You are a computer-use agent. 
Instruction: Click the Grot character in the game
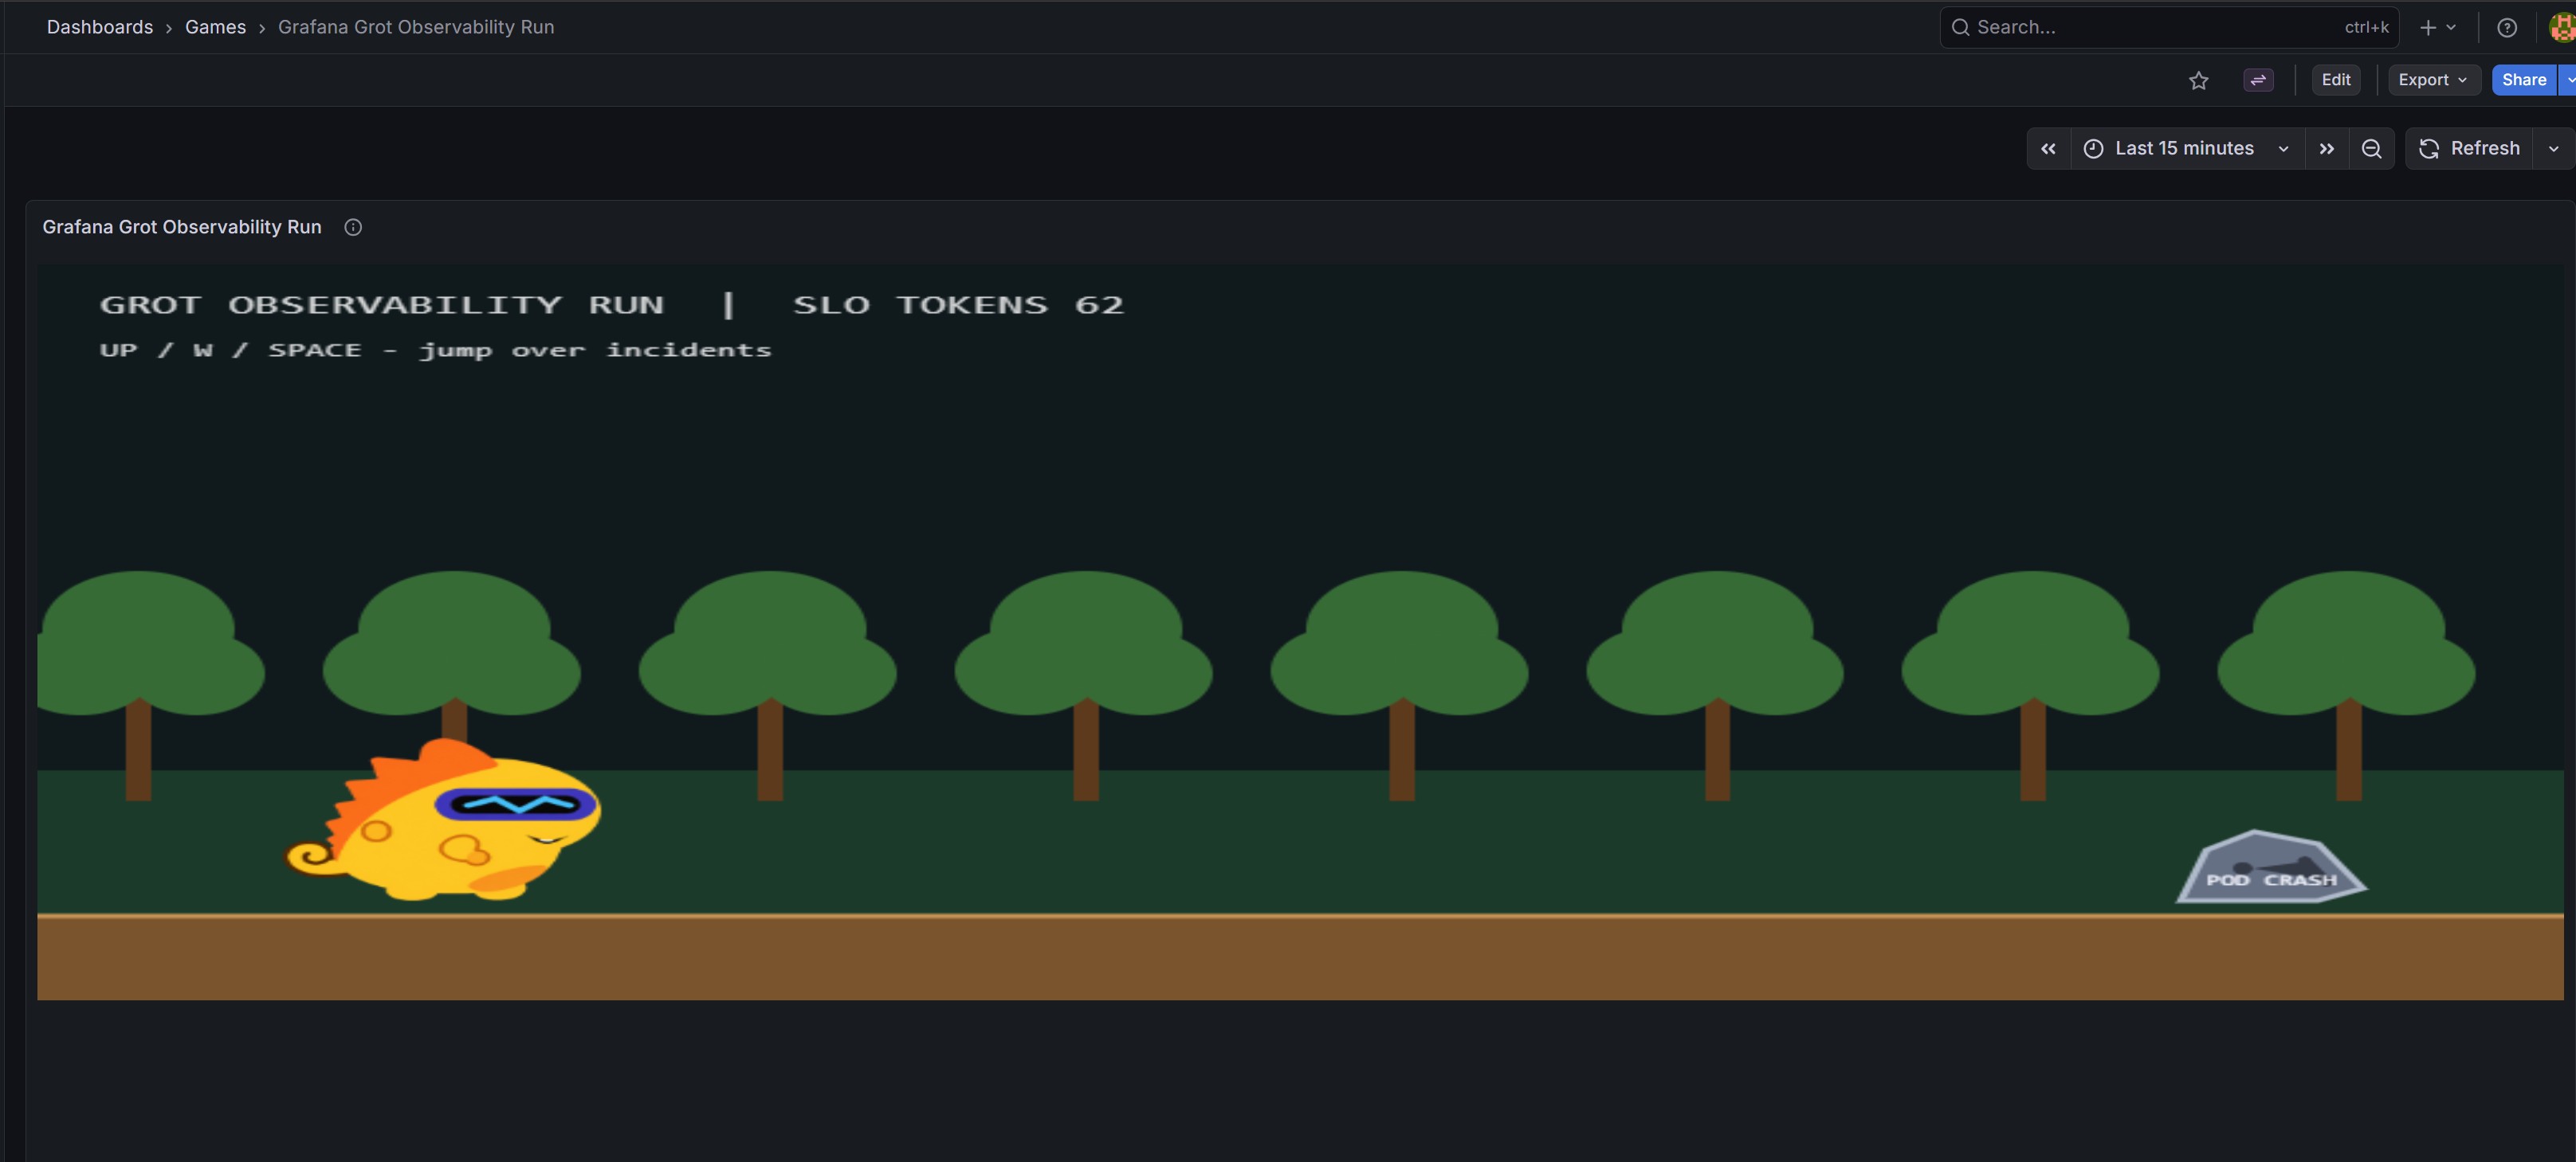(x=444, y=820)
